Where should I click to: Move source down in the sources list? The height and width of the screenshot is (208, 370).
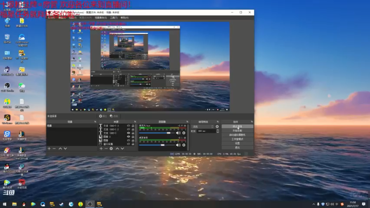122,148
